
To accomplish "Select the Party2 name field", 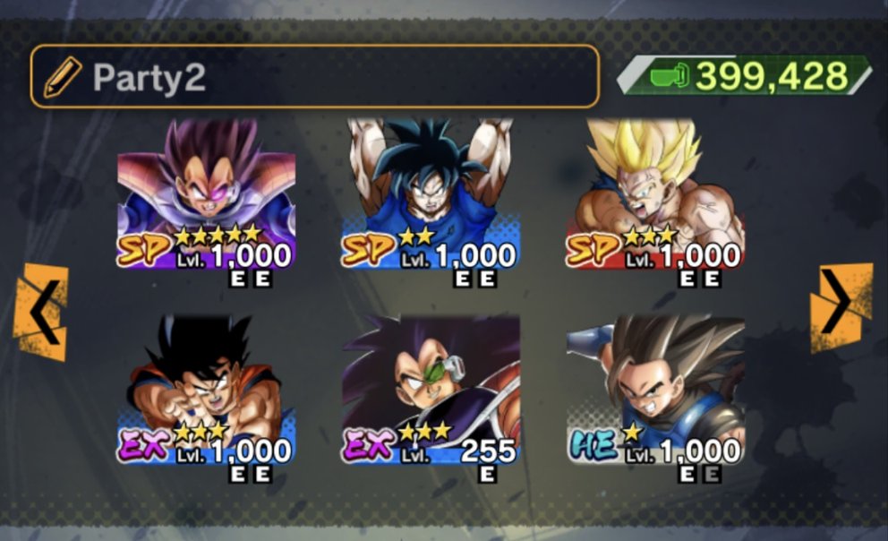I will [315, 76].
